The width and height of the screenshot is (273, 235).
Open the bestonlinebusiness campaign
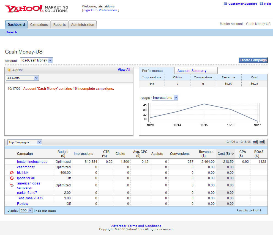coord(32,161)
